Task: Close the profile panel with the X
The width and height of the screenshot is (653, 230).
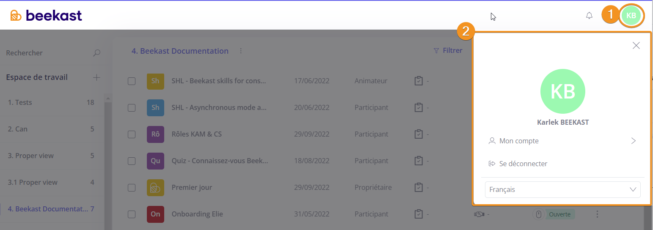Action: click(x=636, y=46)
